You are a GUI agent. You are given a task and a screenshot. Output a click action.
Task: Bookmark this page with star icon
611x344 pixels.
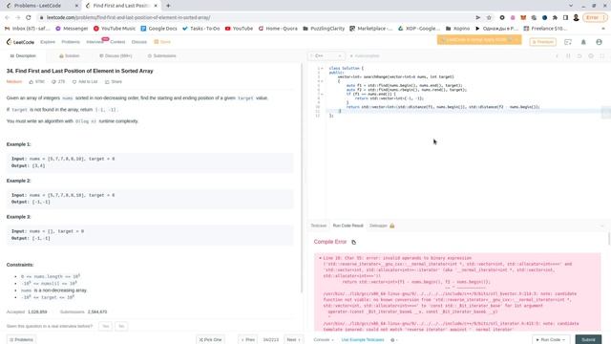489,17
